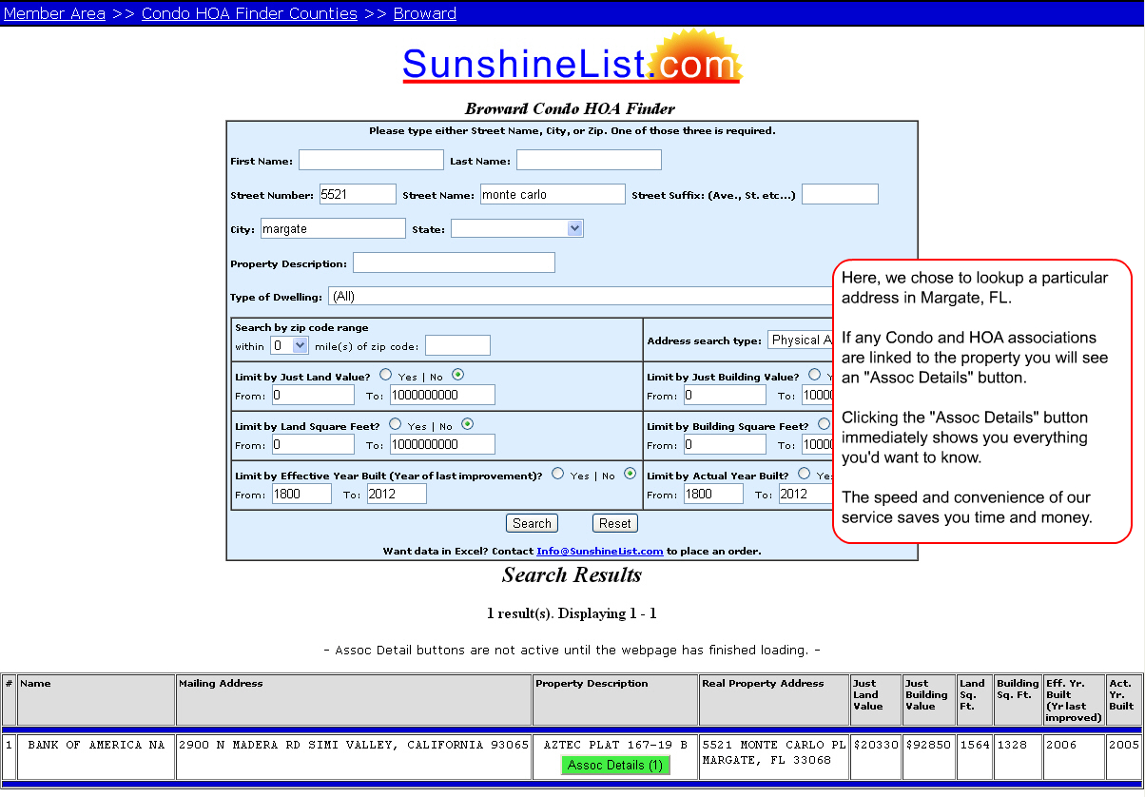Open the green Assoc Details (1) button
The image size is (1145, 797).
(615, 765)
